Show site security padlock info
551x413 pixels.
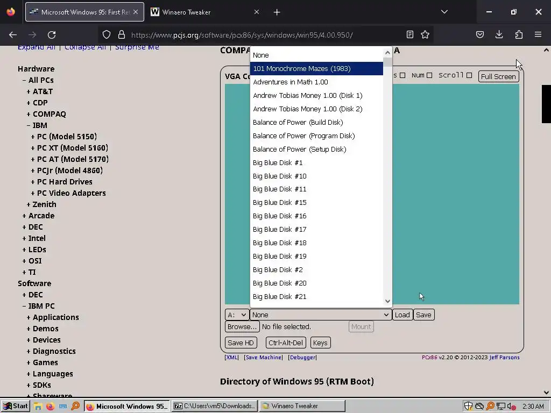pyautogui.click(x=122, y=35)
